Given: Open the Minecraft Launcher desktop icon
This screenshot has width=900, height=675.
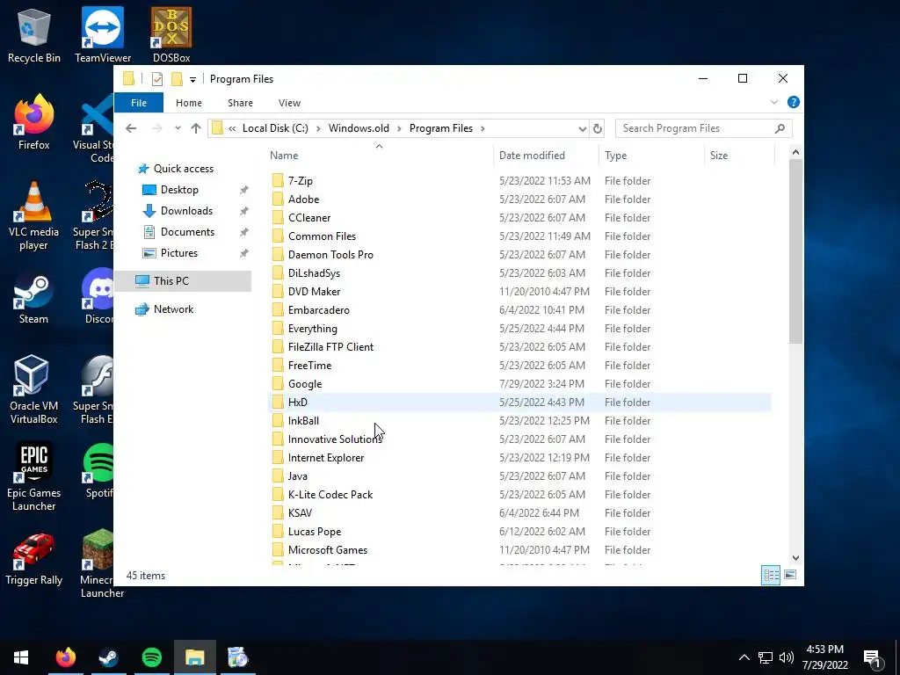Looking at the screenshot, I should click(102, 564).
